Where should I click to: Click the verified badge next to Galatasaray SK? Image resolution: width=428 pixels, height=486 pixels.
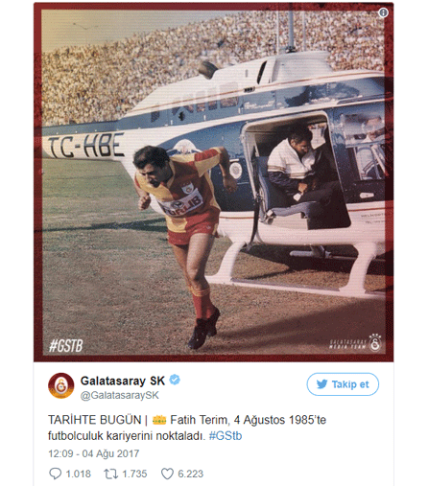tap(175, 380)
